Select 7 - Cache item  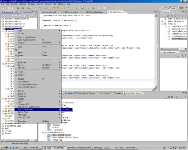(x=55, y=127)
